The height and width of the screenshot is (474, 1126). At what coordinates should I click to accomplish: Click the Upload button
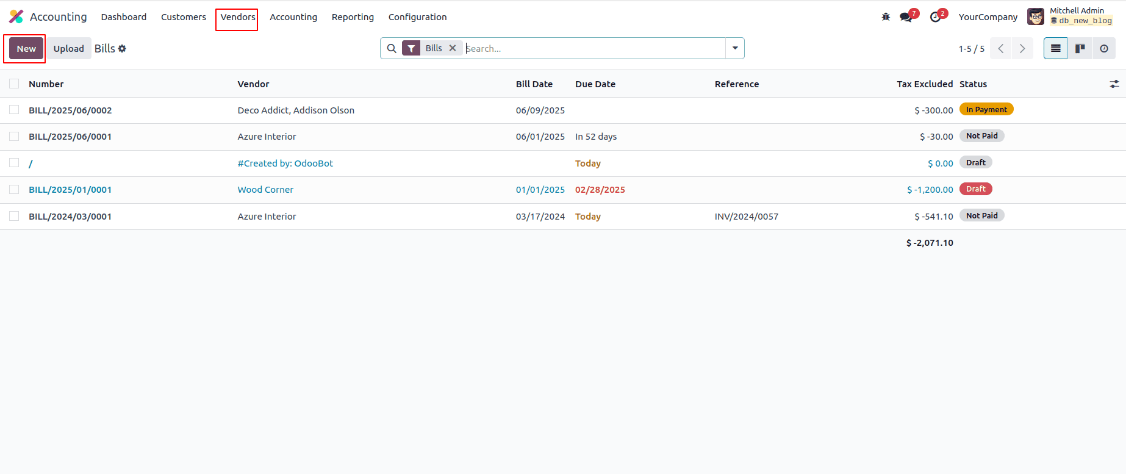click(68, 49)
